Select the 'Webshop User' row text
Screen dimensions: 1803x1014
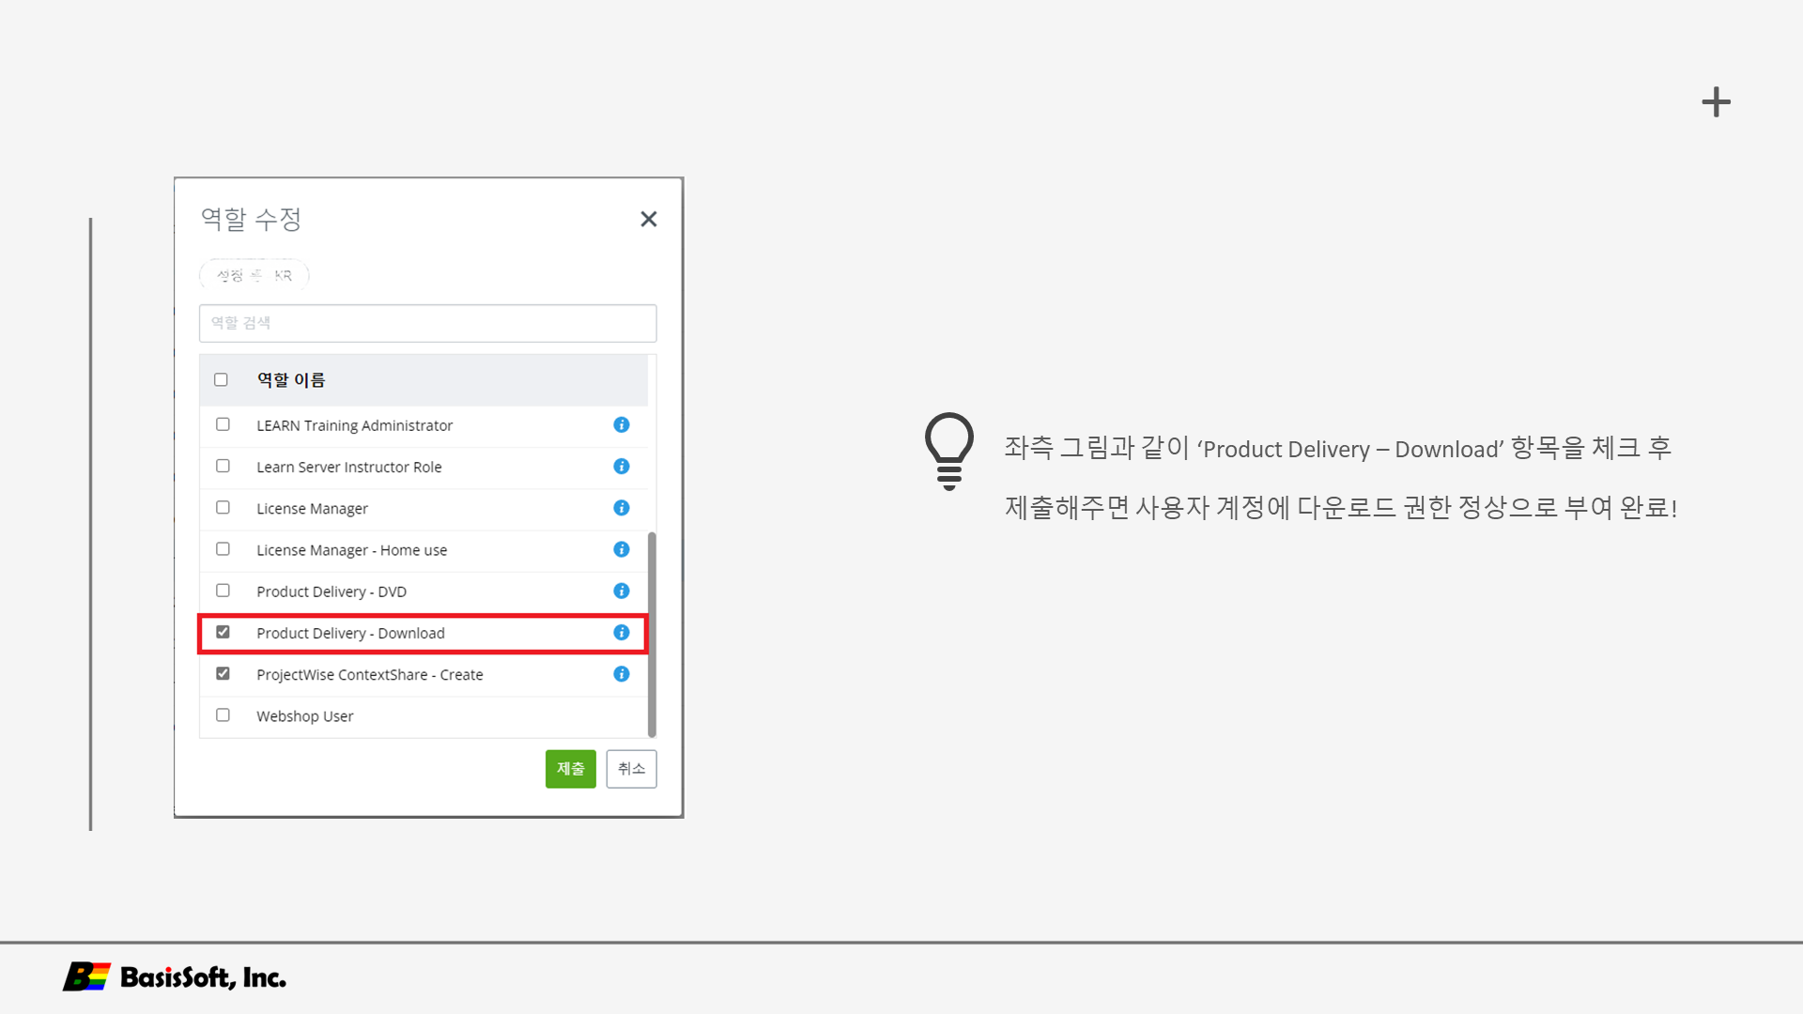point(304,716)
